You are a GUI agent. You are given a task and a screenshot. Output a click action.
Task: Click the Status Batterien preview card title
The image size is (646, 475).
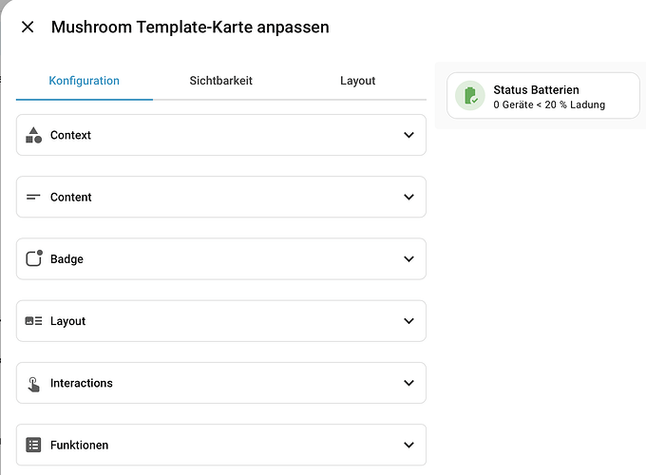tap(536, 90)
